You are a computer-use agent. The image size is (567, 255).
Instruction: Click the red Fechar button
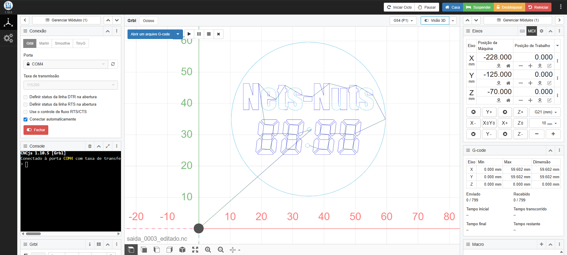36,130
